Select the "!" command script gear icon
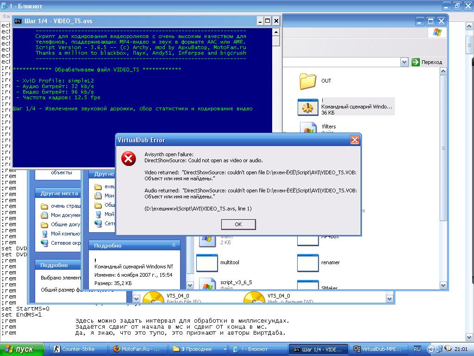Screen dimensions: 474x356 (308, 107)
